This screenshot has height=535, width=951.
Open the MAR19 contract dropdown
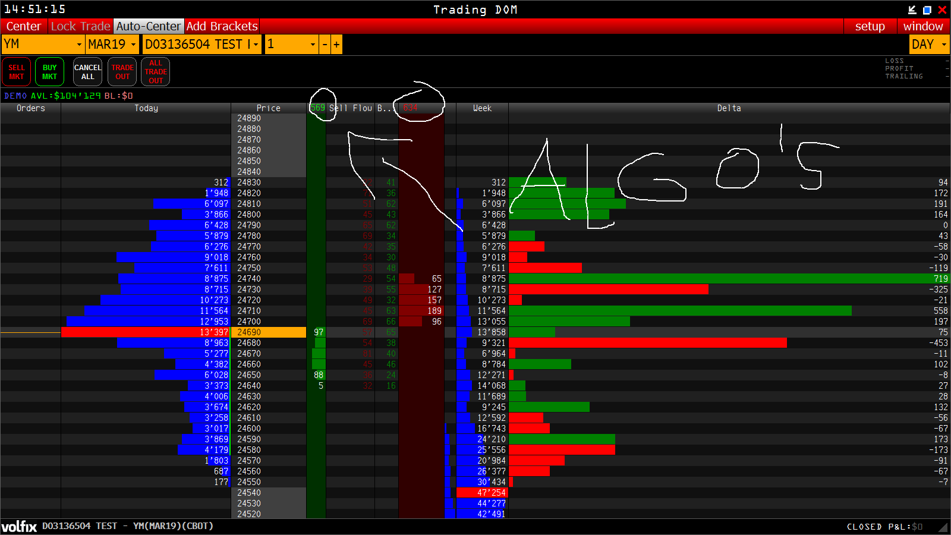pyautogui.click(x=112, y=45)
